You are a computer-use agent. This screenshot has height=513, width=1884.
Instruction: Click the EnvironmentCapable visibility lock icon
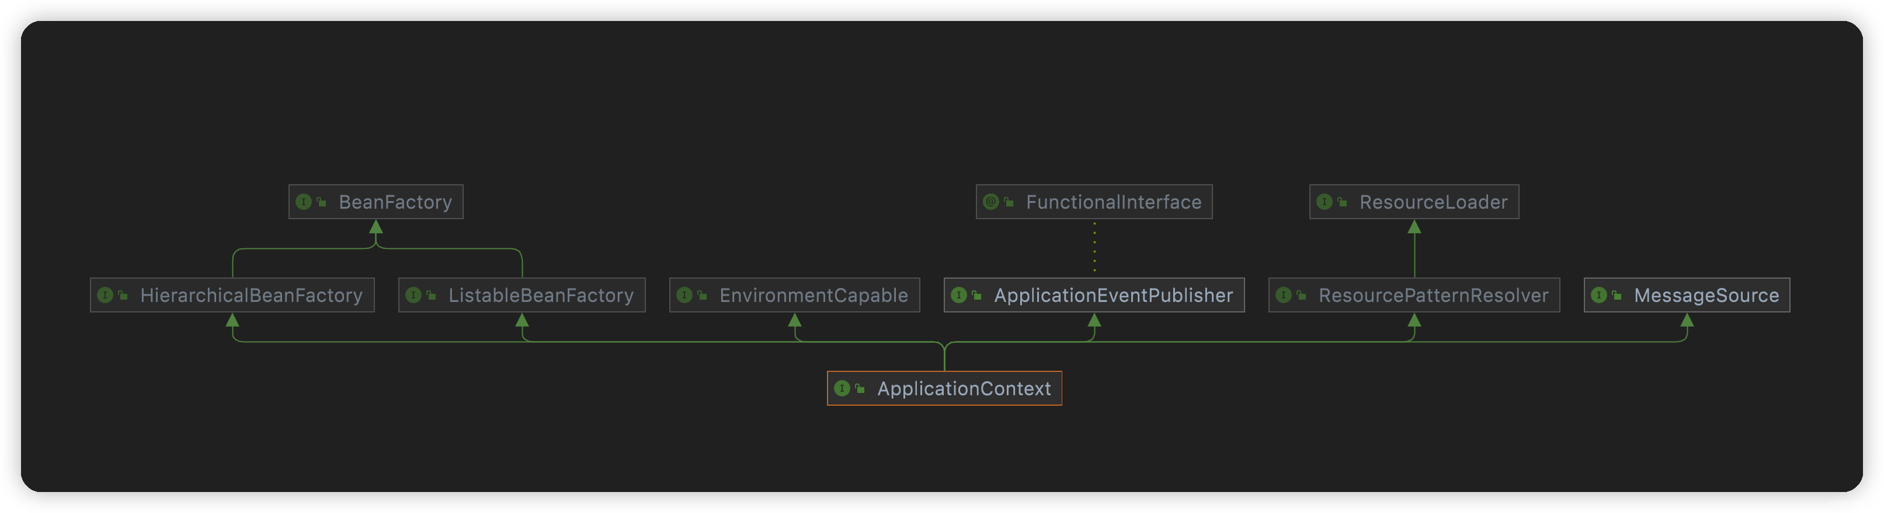coord(702,295)
